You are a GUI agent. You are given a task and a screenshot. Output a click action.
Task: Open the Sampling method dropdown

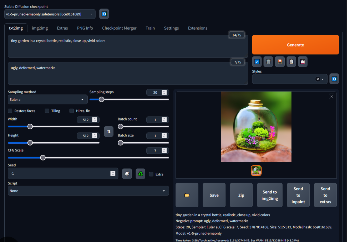[x=47, y=100]
